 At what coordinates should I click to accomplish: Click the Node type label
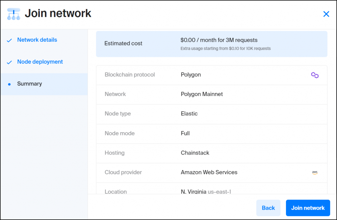[x=117, y=114]
